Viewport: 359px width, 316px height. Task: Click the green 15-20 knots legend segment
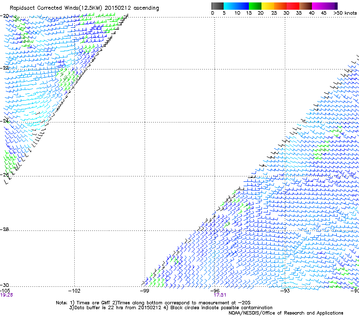[x=255, y=6]
